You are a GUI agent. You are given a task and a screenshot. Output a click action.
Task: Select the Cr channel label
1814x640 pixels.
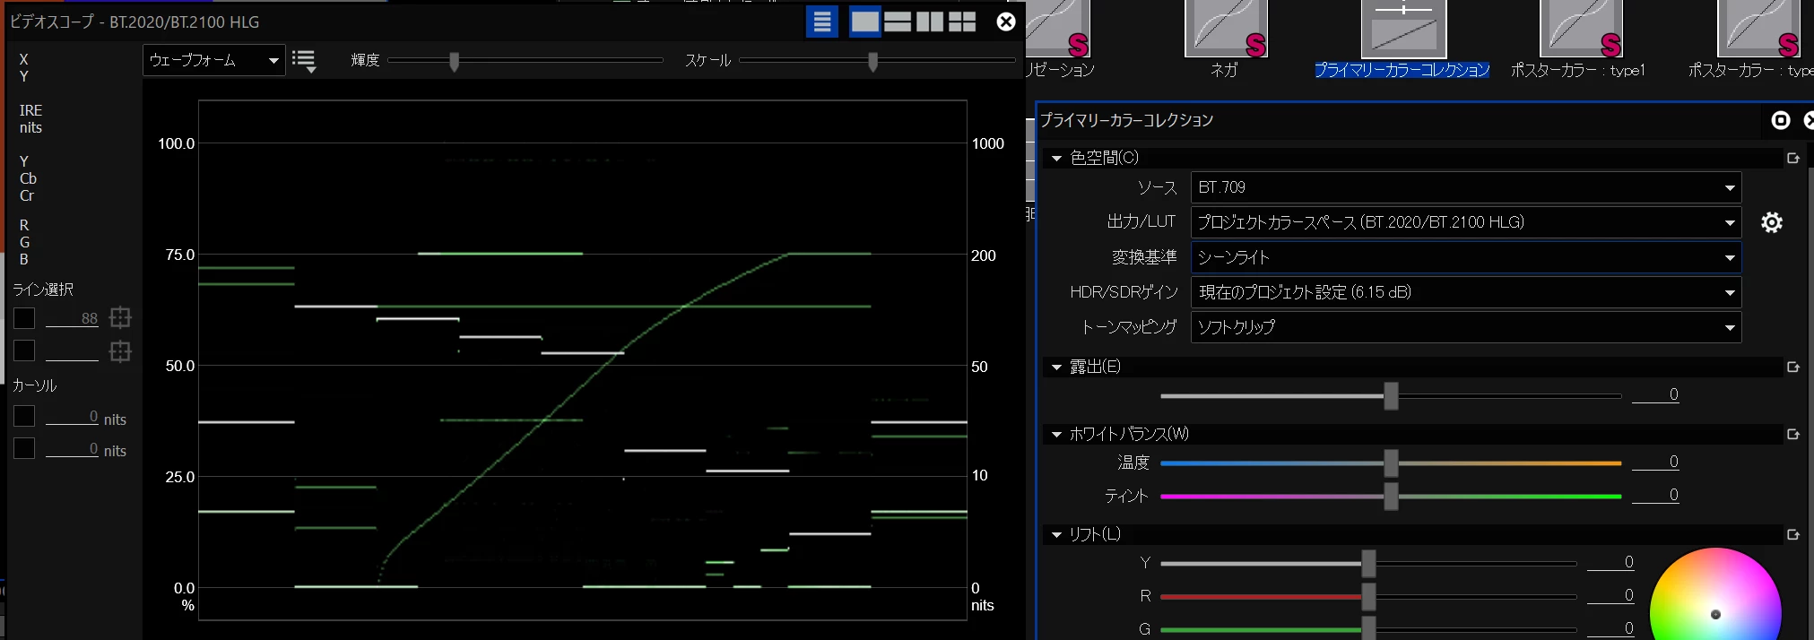coord(27,195)
